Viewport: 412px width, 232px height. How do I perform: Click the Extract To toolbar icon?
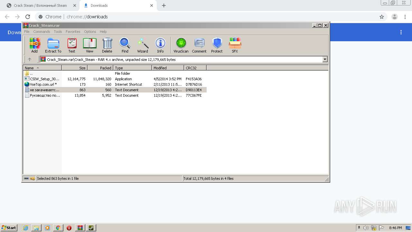pos(53,45)
